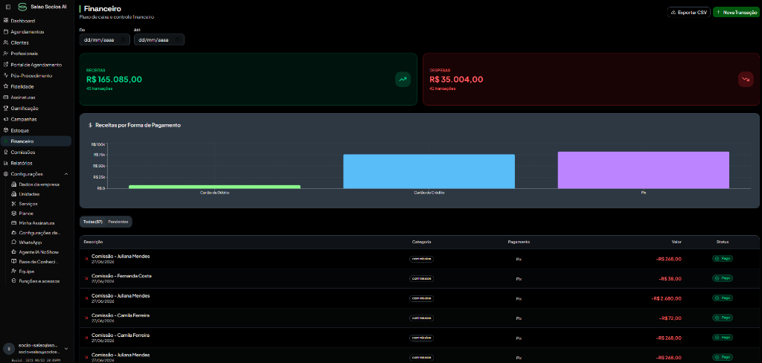Open Equipe team icon under Configurações

14,272
